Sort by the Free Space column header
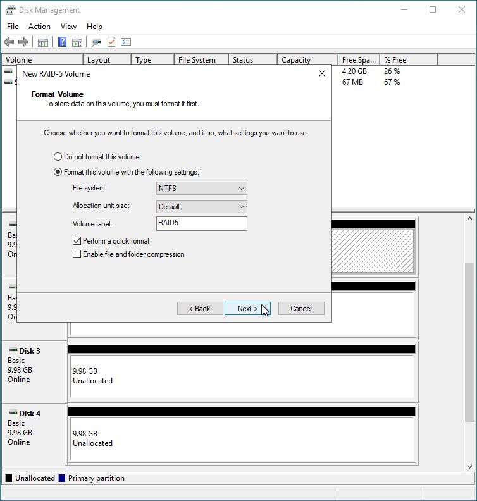The width and height of the screenshot is (477, 501). [x=359, y=59]
